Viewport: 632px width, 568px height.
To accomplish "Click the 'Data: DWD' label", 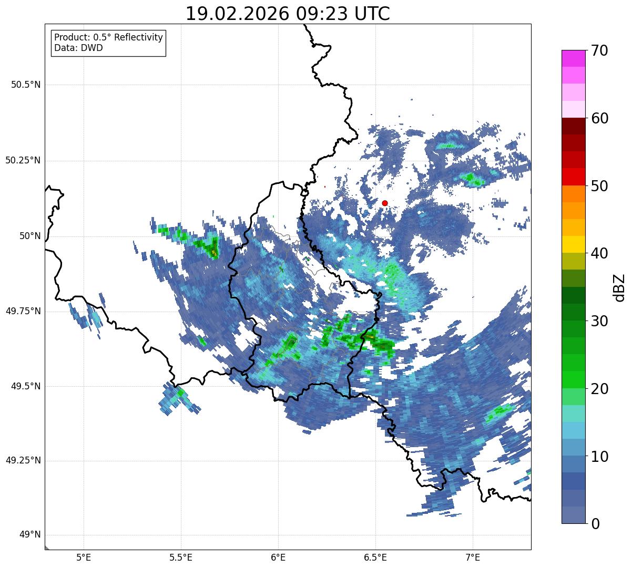I will coord(78,48).
